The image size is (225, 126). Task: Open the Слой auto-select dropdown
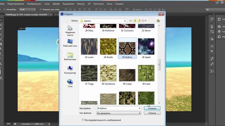pyautogui.click(x=27, y=9)
